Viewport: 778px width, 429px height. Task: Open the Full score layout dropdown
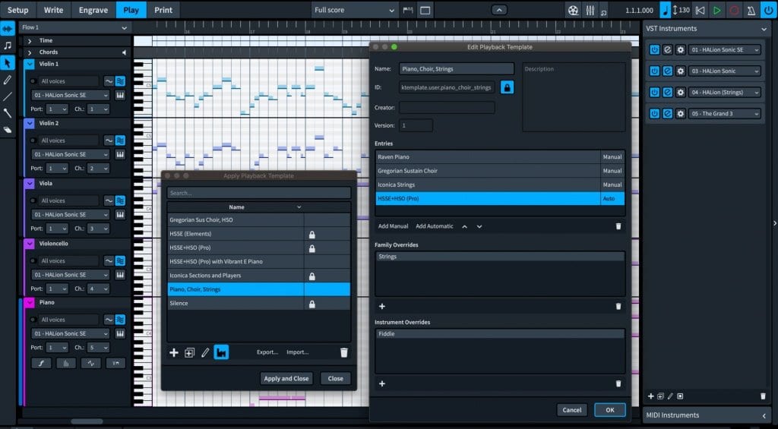click(354, 10)
